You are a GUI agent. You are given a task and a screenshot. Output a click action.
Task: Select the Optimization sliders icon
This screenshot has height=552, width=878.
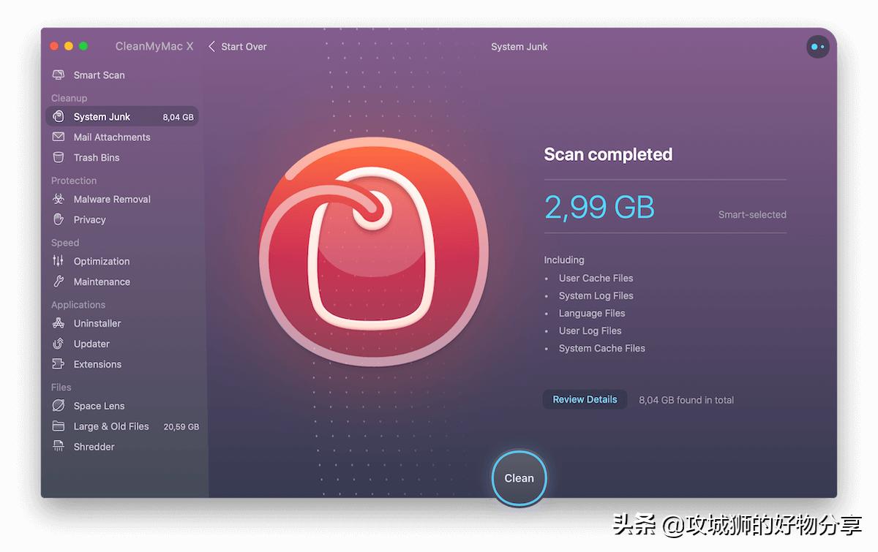[59, 262]
